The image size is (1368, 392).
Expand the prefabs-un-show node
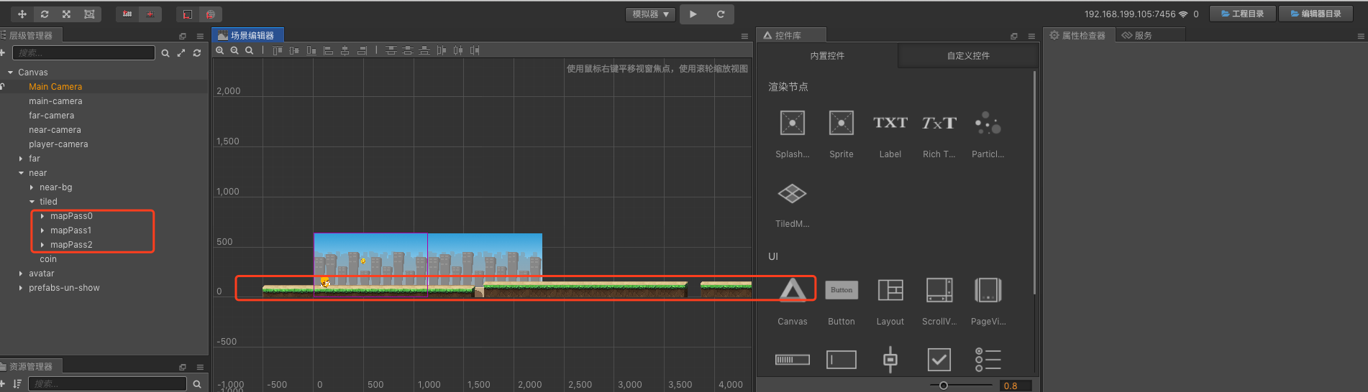21,288
